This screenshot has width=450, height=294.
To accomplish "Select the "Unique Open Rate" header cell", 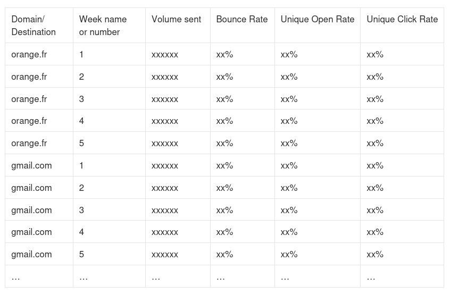I will click(317, 19).
